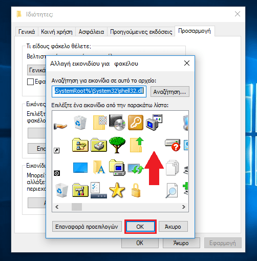This screenshot has width=257, height=261.
Task: Click the shell32.dll file path field
Action: coord(99,91)
